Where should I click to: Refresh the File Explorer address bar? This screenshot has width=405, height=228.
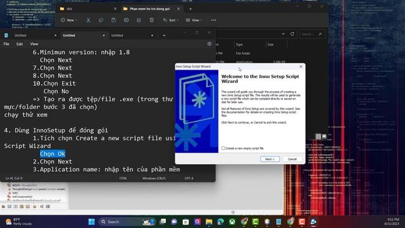tap(292, 34)
